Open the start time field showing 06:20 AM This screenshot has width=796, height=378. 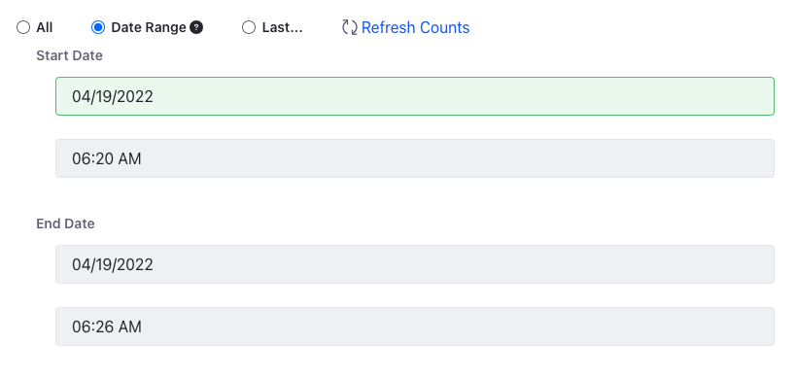pos(415,158)
